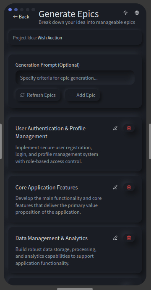This screenshot has width=151, height=290.
Task: Edit the Core Application Features epic
Action: pos(115,187)
